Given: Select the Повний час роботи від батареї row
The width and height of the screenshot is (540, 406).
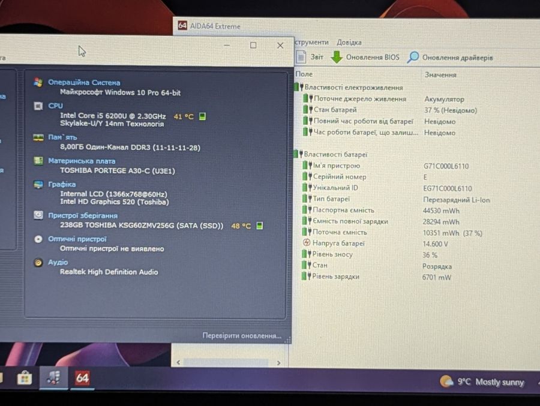Looking at the screenshot, I should (379, 121).
